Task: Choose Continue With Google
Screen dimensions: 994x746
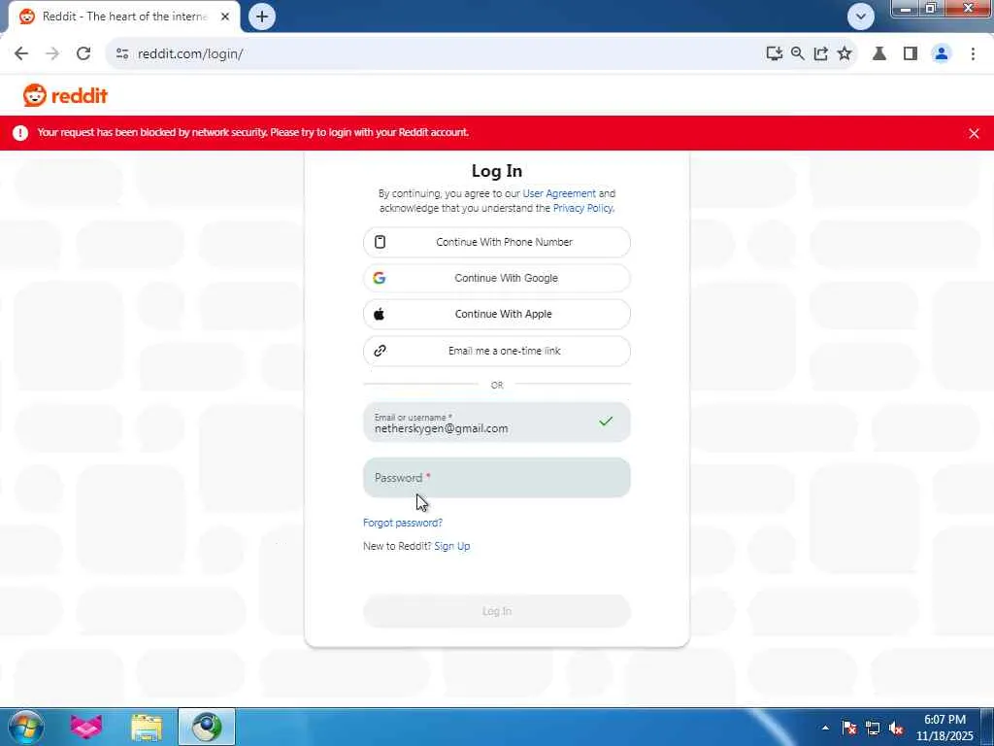Action: click(x=496, y=278)
